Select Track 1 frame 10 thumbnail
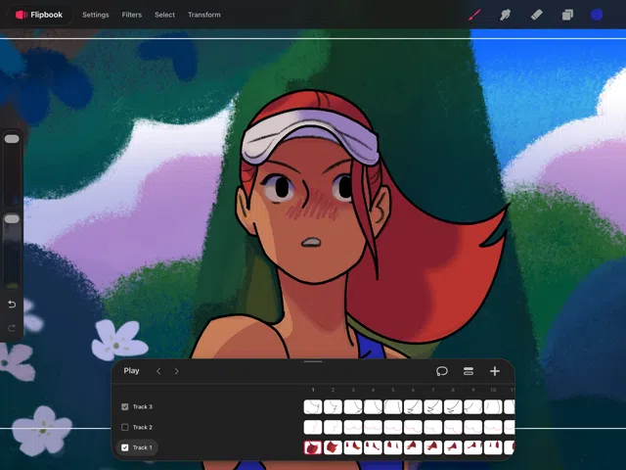626x470 pixels. pos(493,447)
